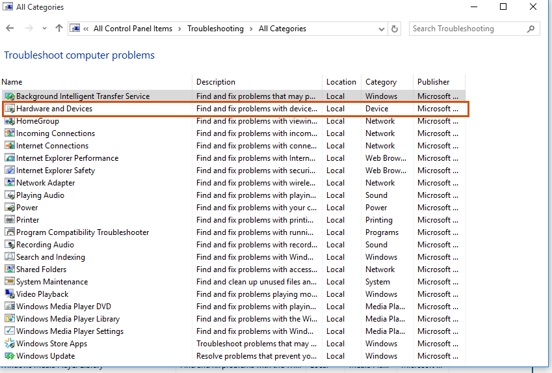Select the Internet Connections name
Viewport: 552px width, 373px height.
[x=52, y=146]
